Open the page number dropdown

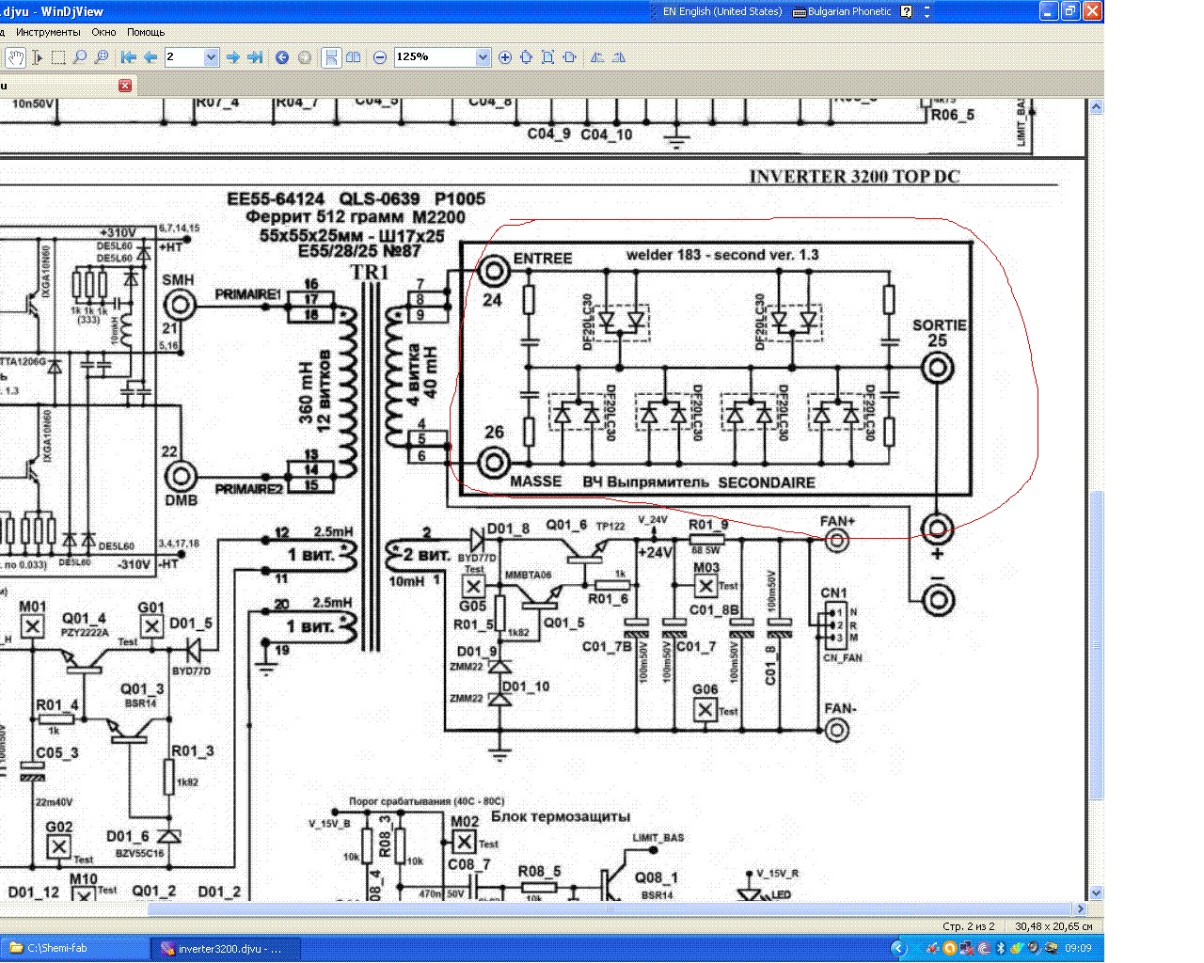coord(211,57)
